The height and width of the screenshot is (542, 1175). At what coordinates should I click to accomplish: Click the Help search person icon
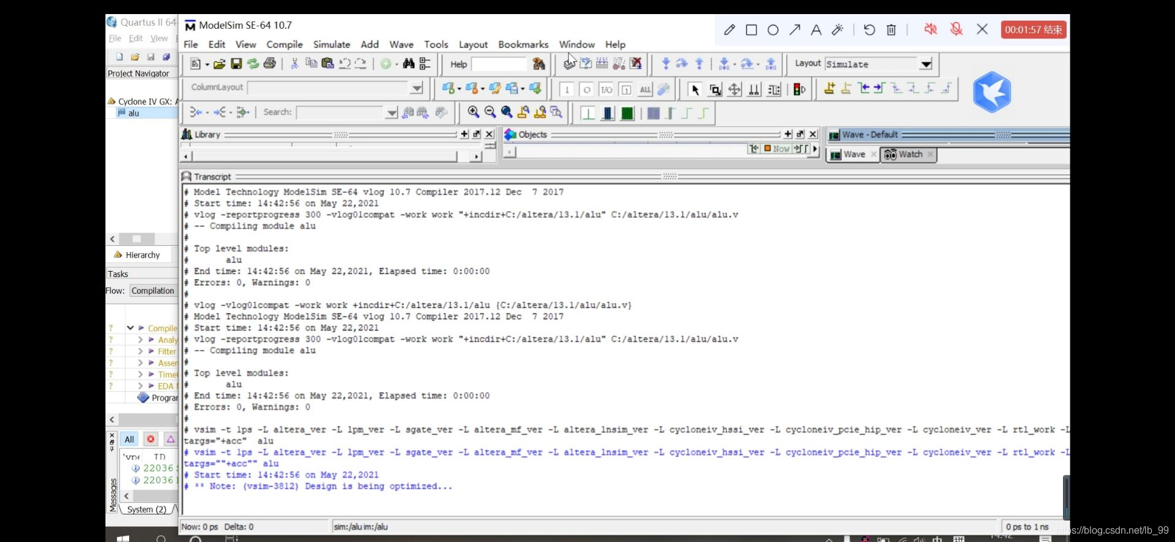point(539,64)
